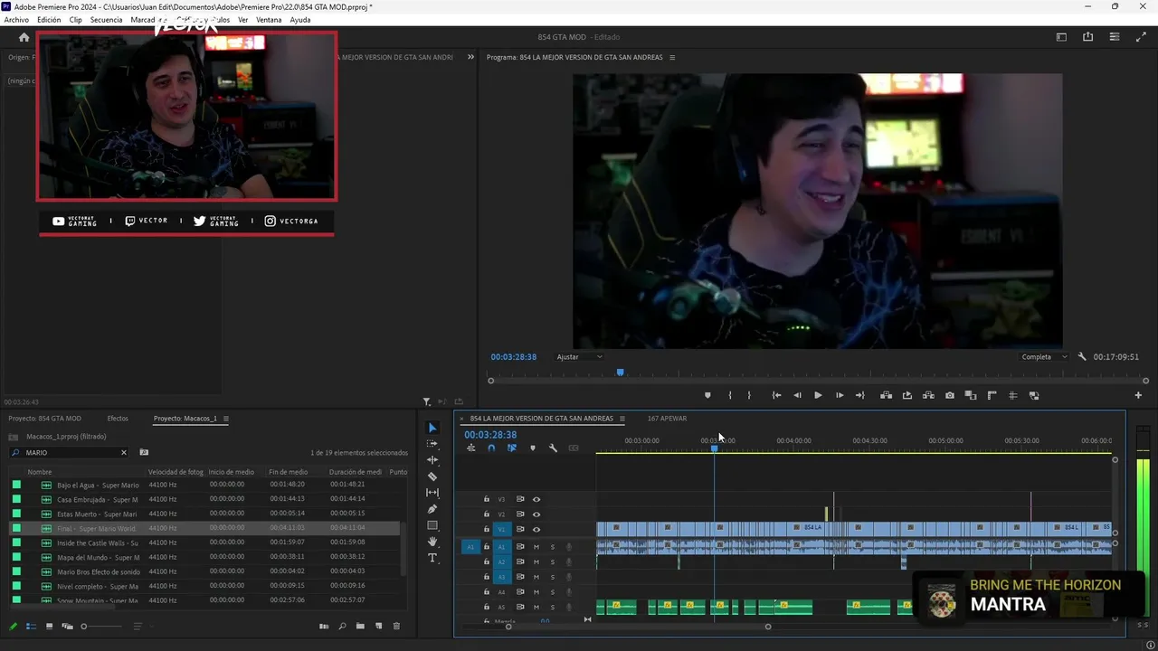
Task: Select the Selection arrow tool
Action: pyautogui.click(x=432, y=428)
